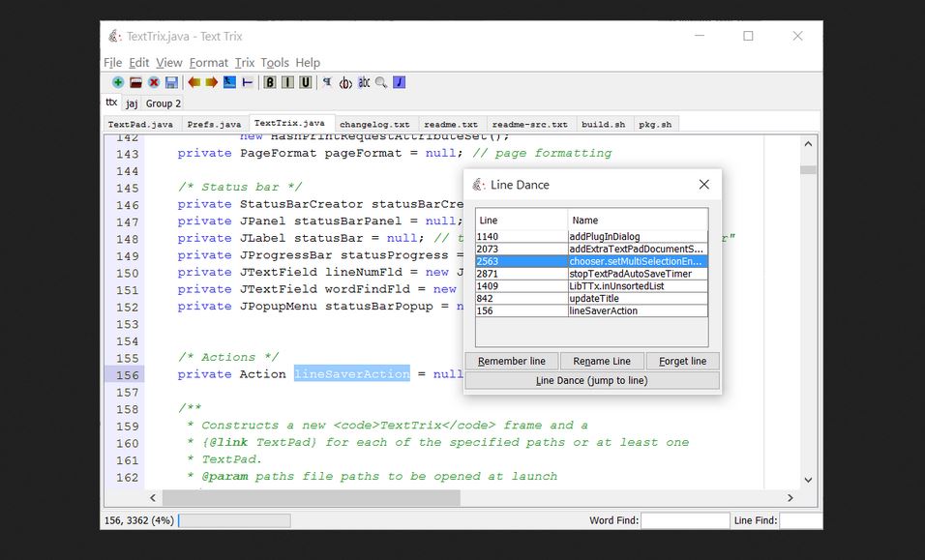
Task: Click the Remember line button
Action: [x=512, y=362]
